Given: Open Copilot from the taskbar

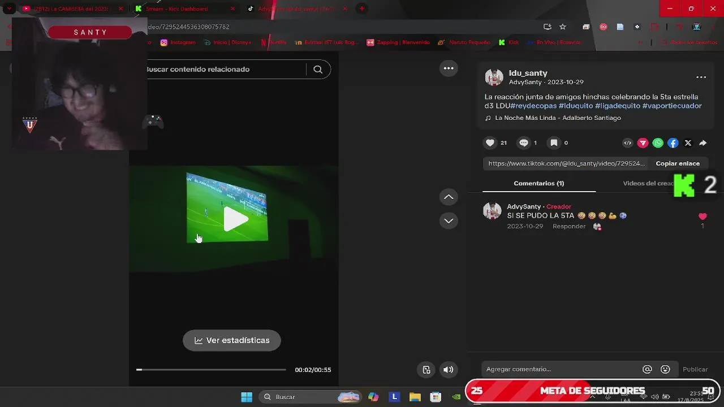Looking at the screenshot, I should click(x=373, y=397).
